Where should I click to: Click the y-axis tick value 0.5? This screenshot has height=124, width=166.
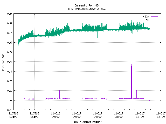click(x=9, y=52)
